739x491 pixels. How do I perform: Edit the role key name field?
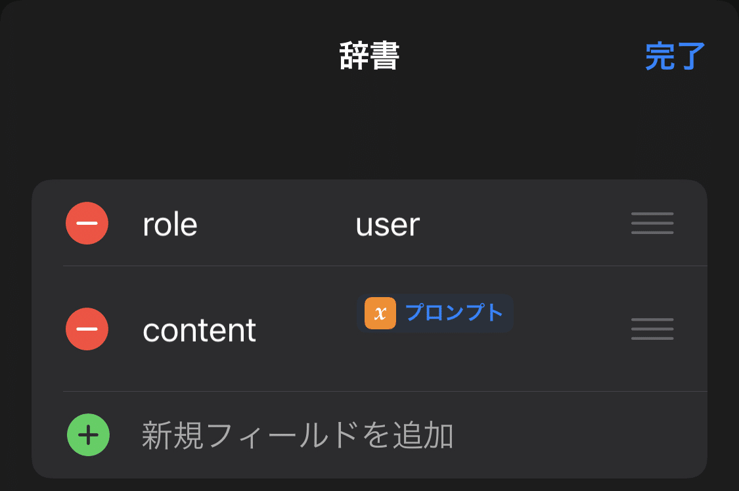(170, 225)
